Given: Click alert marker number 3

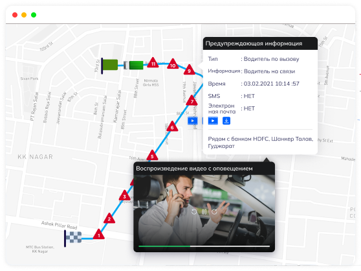Looking at the screenshot, I should [125, 196].
